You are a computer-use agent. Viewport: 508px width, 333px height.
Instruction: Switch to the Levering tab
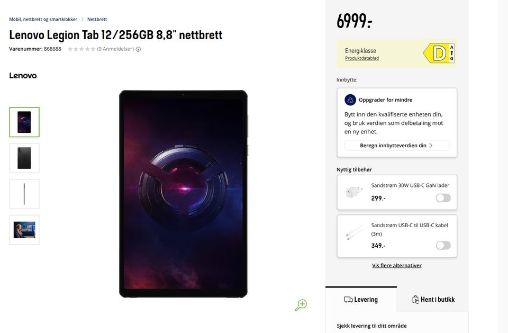tap(361, 300)
